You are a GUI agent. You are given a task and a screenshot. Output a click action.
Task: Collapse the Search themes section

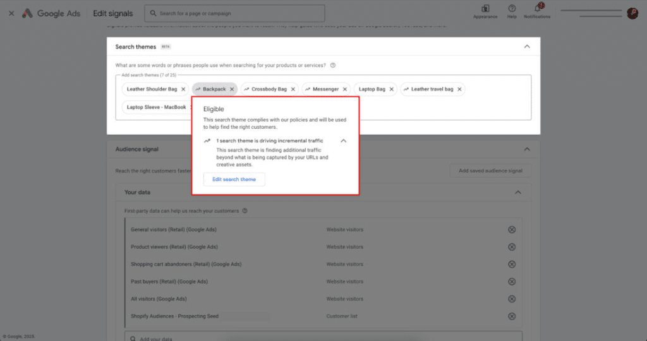point(527,47)
